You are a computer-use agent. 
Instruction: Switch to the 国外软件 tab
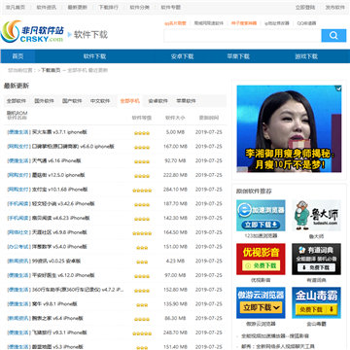[x=44, y=101]
